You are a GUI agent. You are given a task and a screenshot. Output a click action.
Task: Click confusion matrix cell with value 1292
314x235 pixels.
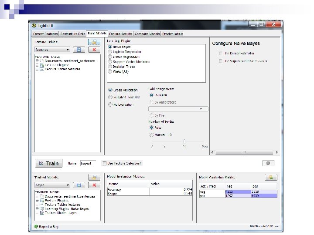coord(238,196)
